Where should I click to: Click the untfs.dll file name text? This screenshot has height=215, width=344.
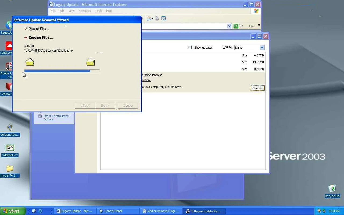(x=29, y=46)
